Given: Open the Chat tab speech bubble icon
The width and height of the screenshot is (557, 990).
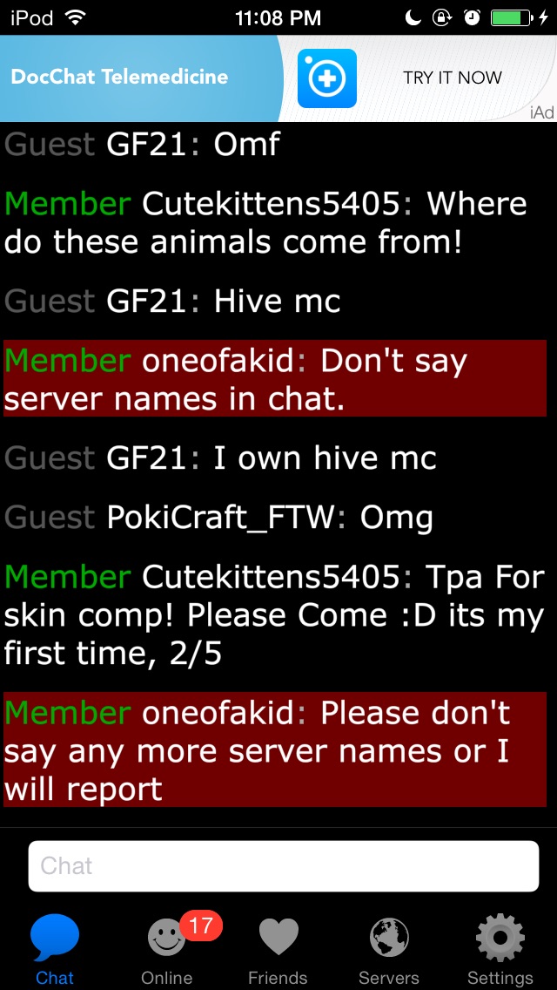Looking at the screenshot, I should pos(55,937).
